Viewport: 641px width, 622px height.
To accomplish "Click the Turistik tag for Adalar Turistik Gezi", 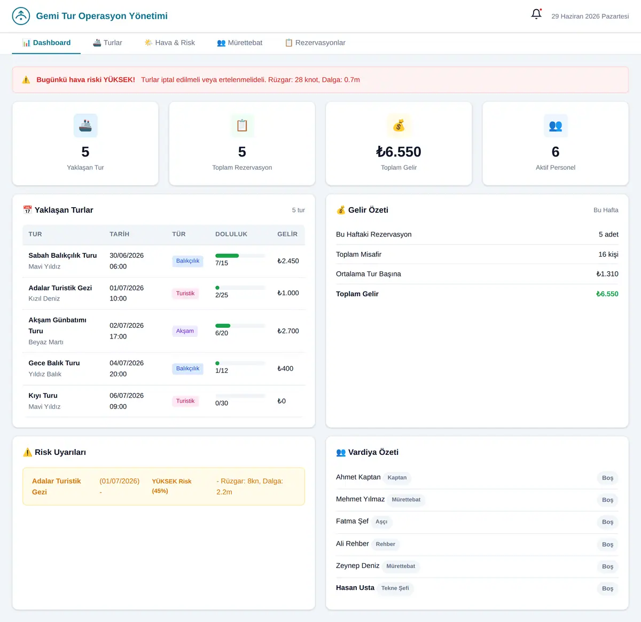I will click(x=185, y=294).
